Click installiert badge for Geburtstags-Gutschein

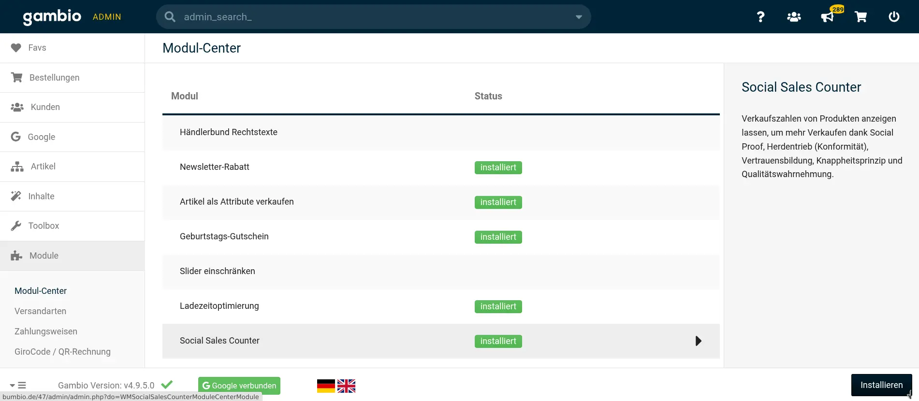[x=498, y=237]
